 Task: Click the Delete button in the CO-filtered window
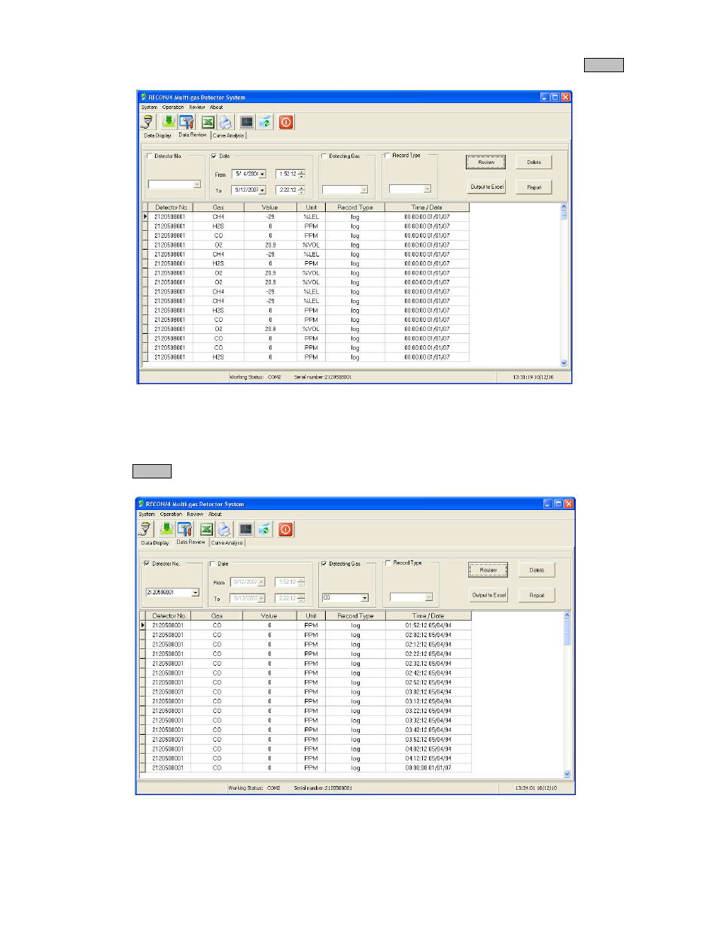537,570
